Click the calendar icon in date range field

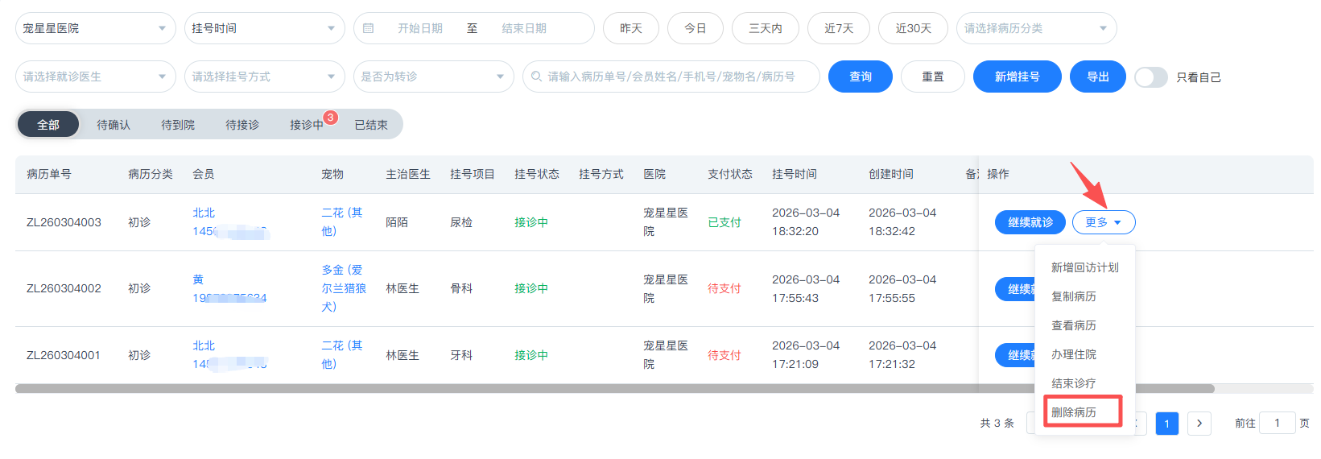(369, 28)
